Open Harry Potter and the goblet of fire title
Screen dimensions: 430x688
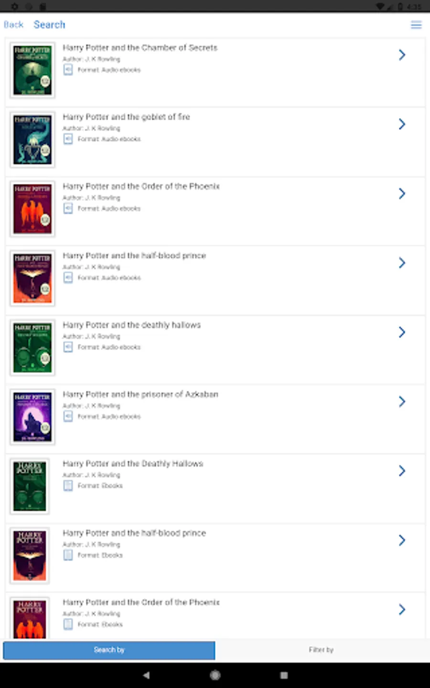pyautogui.click(x=126, y=117)
